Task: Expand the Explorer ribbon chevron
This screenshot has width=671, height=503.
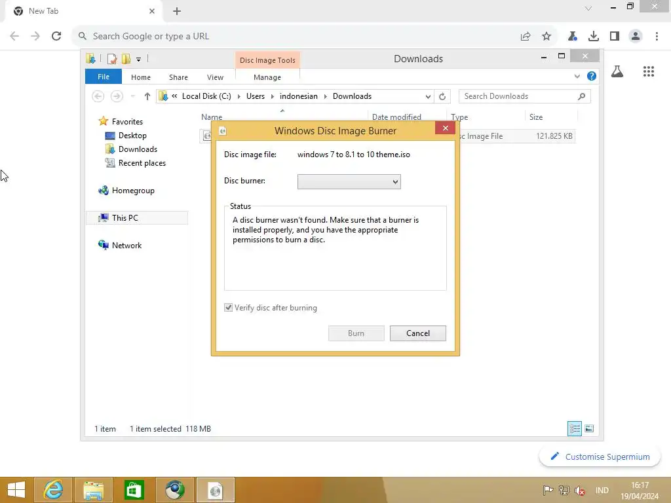Action: (x=577, y=77)
